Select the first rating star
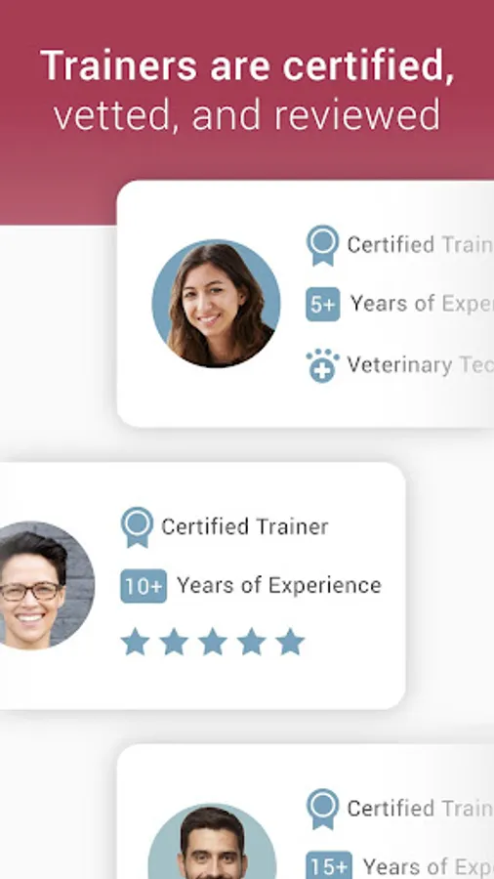Image resolution: width=494 pixels, height=879 pixels. (135, 642)
